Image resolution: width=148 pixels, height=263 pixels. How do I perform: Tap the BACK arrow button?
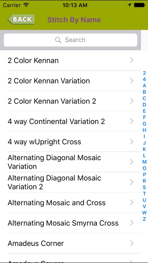point(21,19)
